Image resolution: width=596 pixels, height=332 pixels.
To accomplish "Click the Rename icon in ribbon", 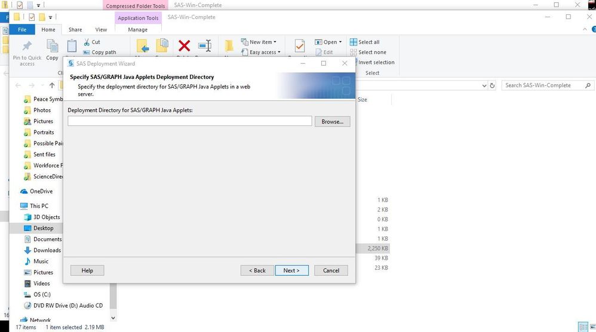I will click(x=205, y=46).
